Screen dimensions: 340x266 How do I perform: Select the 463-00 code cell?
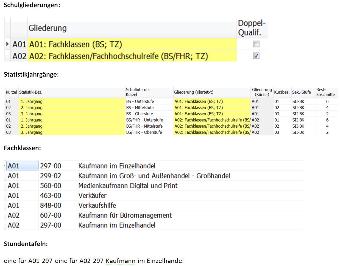[x=58, y=195]
